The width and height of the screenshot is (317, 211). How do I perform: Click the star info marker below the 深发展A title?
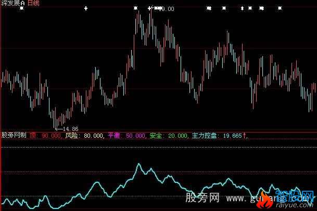tap(22, 8)
